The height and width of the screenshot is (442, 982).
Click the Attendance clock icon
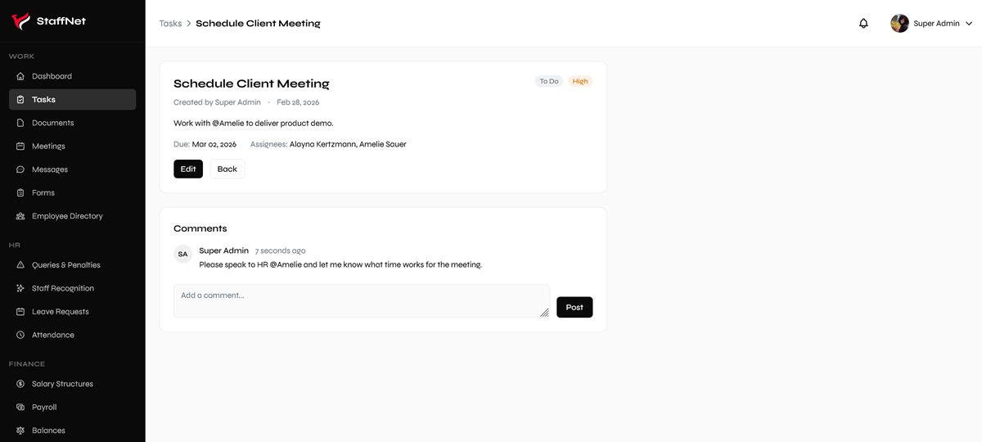coord(20,335)
